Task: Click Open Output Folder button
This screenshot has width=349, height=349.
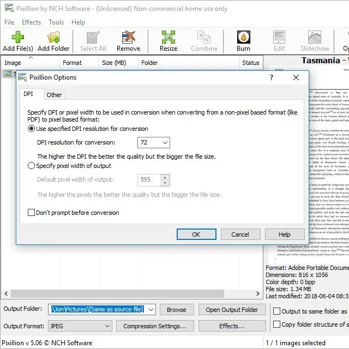Action: point(232,310)
